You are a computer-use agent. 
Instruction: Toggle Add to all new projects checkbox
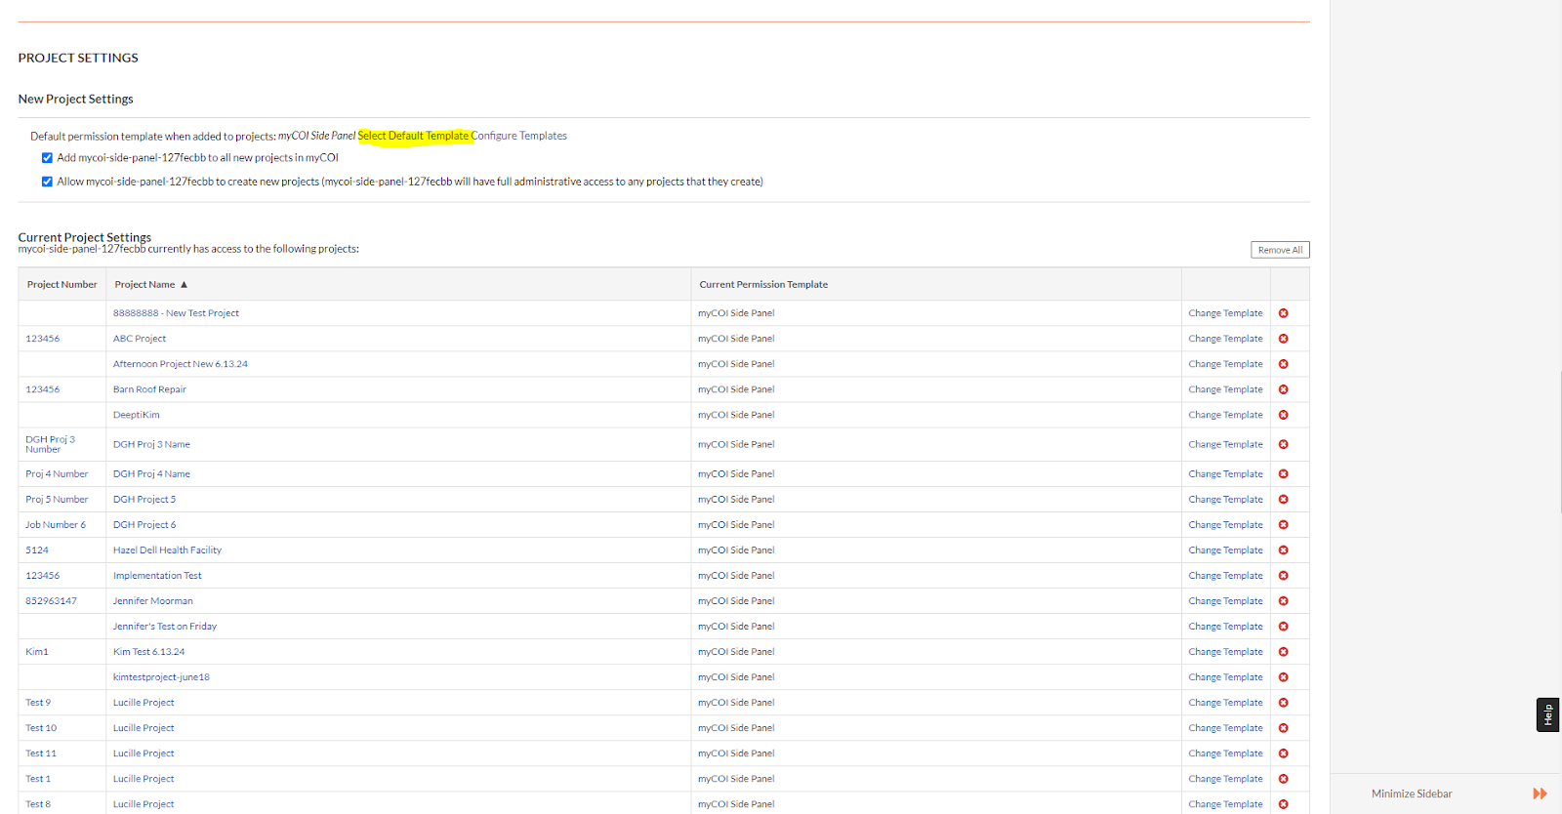(47, 158)
